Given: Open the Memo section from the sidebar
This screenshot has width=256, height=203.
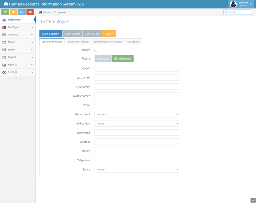Looking at the screenshot, I should [x=17, y=42].
